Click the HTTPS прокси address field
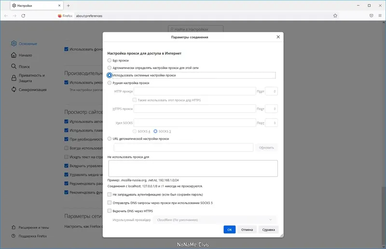386x249 pixels. (x=195, y=109)
